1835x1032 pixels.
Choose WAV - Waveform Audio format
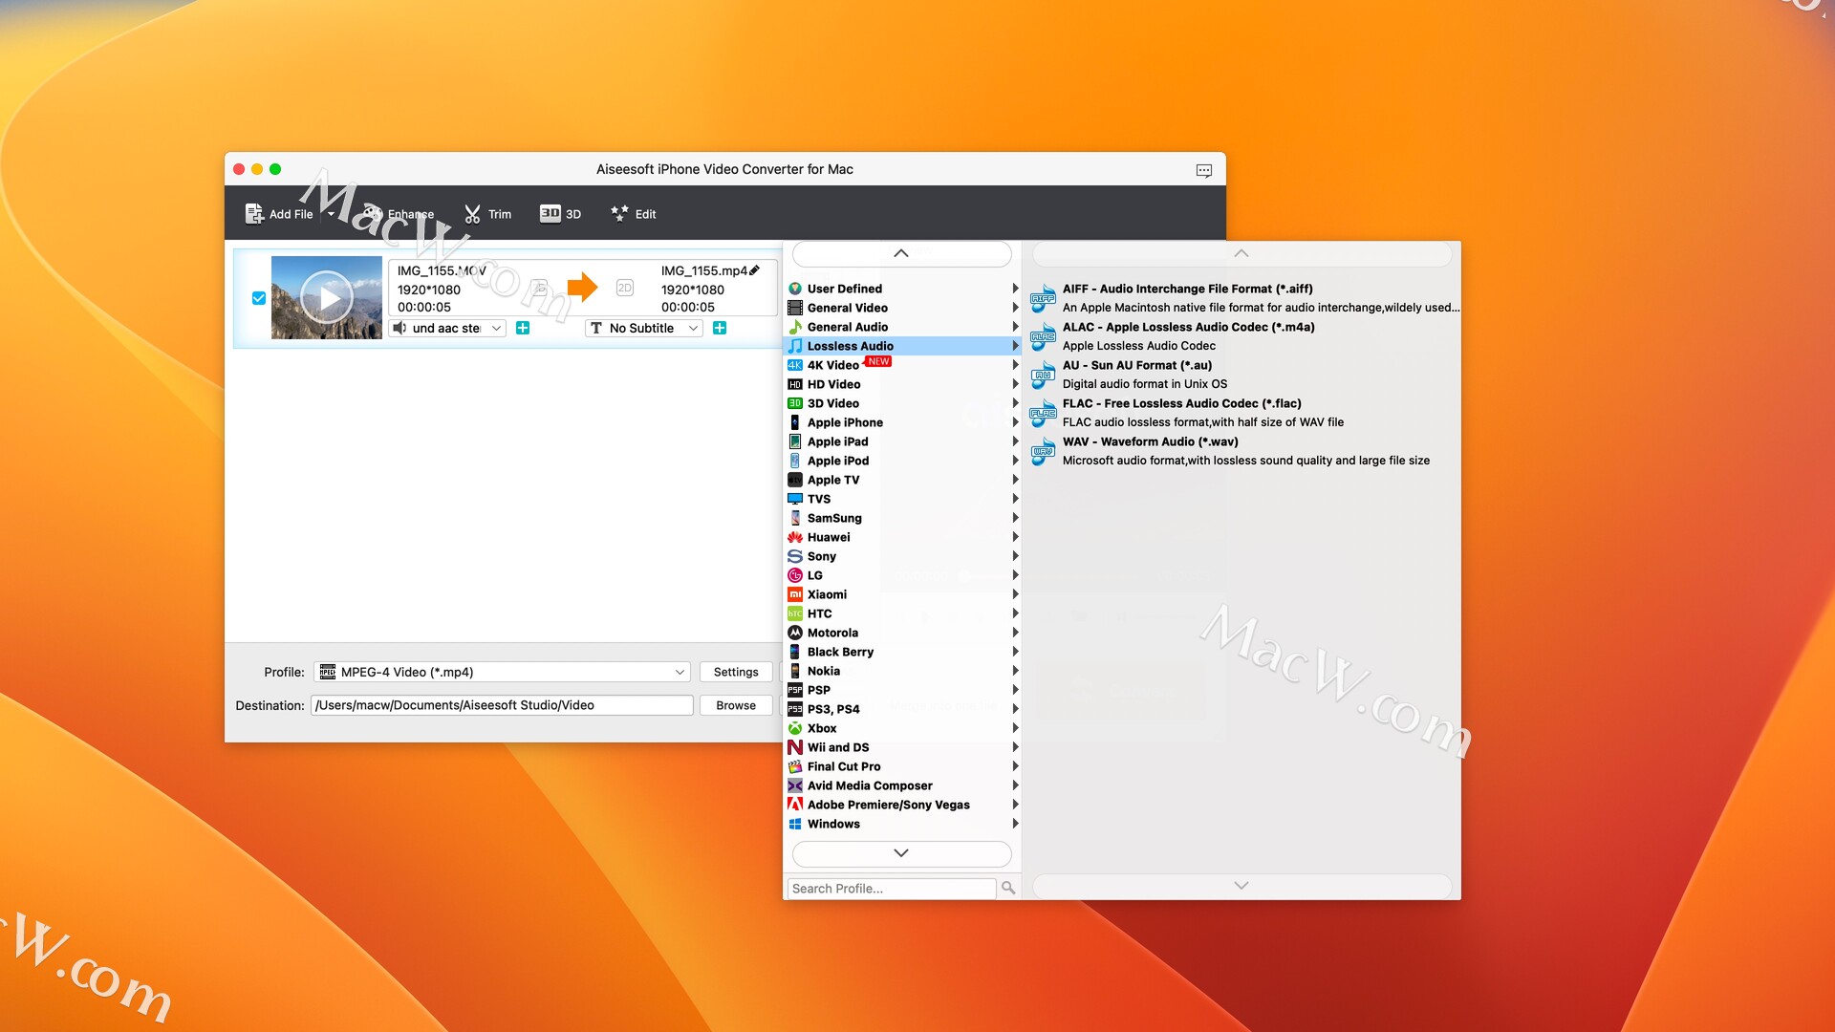1243,451
